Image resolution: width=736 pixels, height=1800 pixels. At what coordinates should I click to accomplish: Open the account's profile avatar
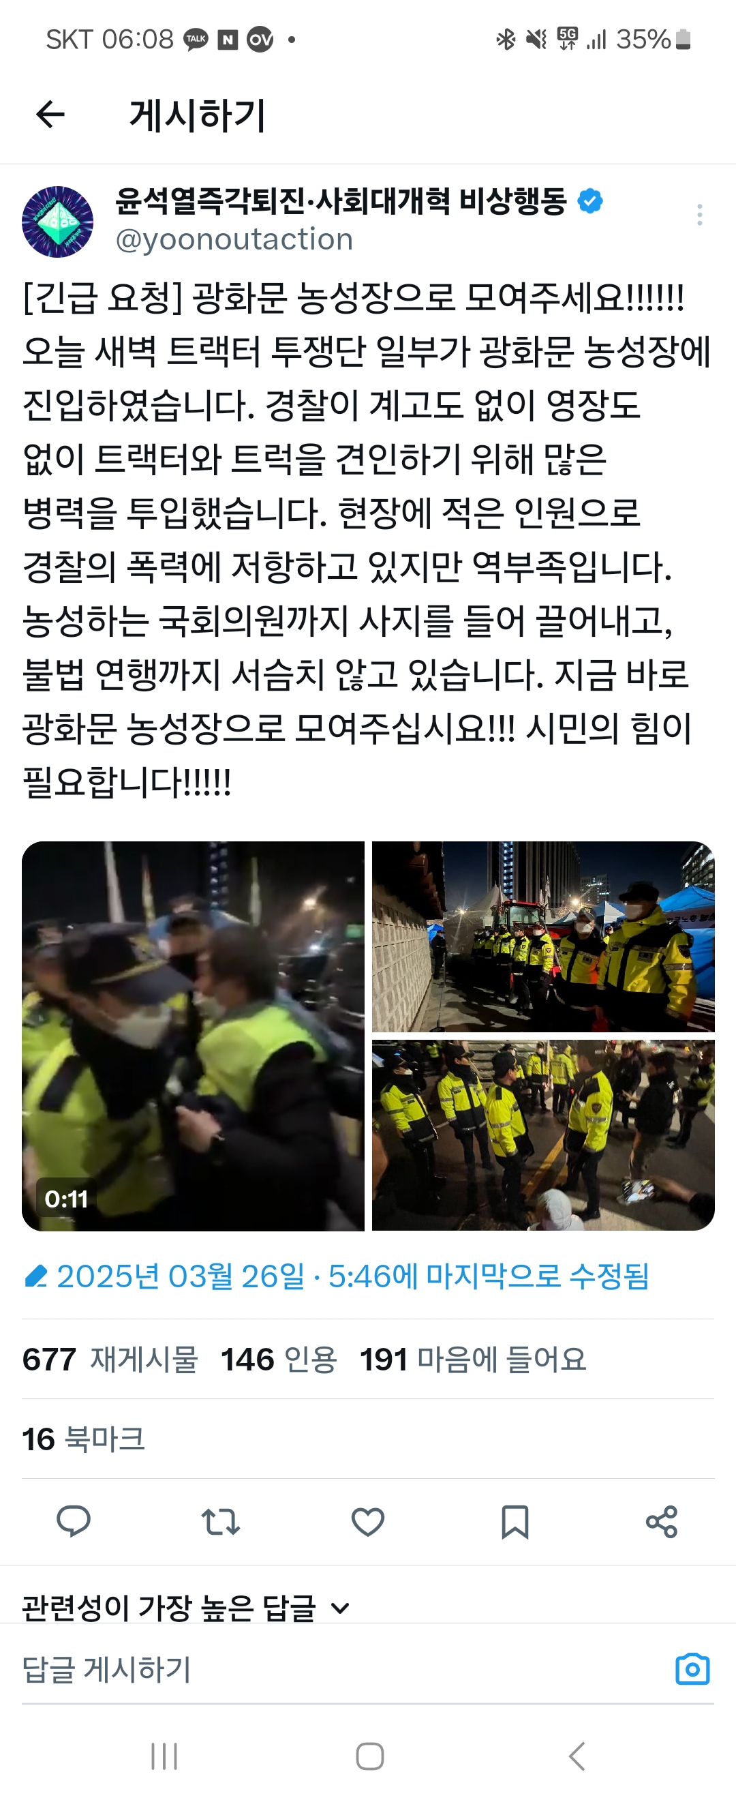57,222
